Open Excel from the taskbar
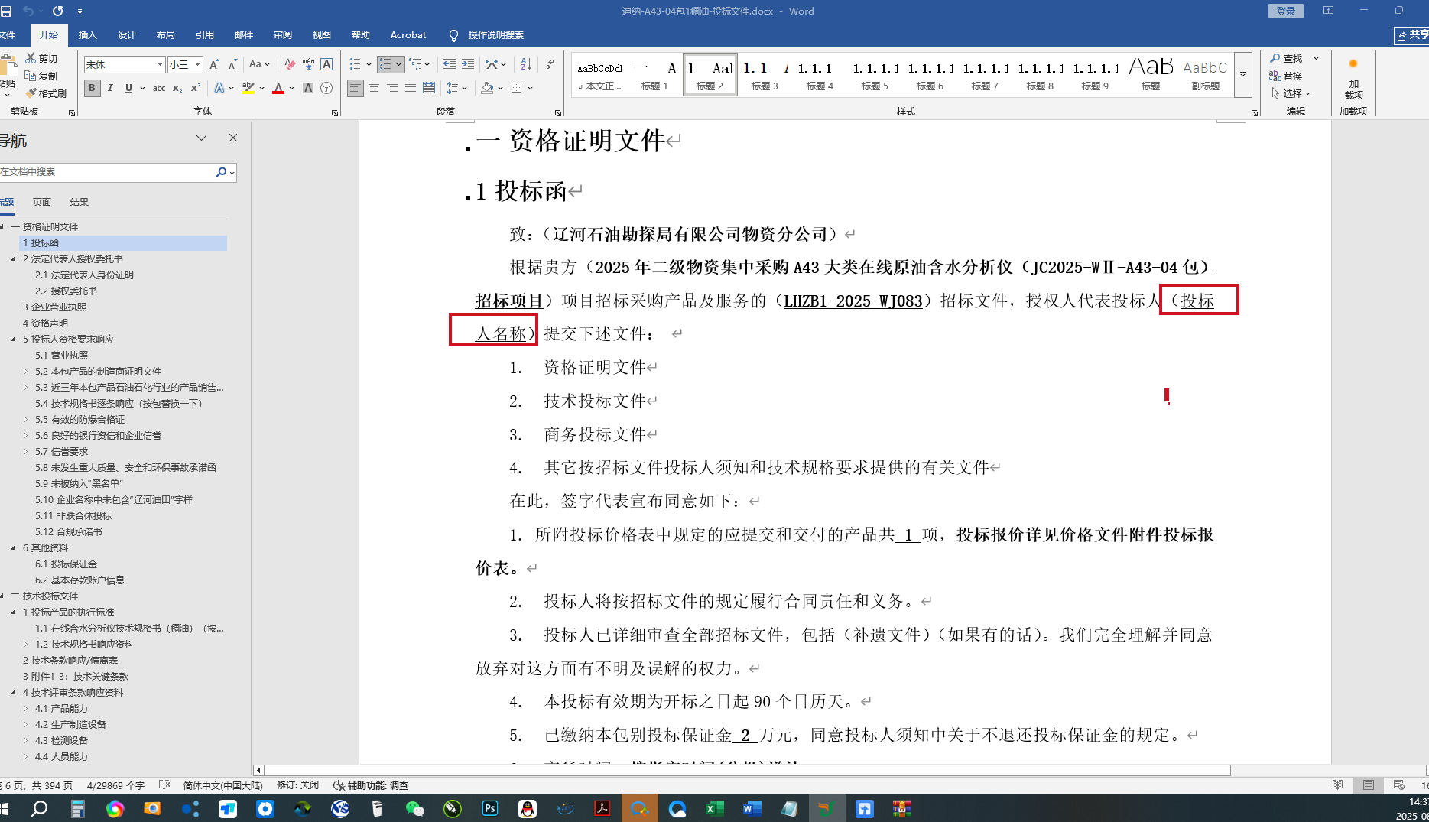The width and height of the screenshot is (1429, 822). [x=715, y=808]
